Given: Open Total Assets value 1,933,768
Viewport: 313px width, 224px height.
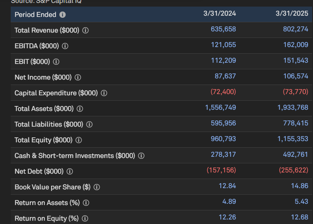Looking at the screenshot, I should click(293, 108).
